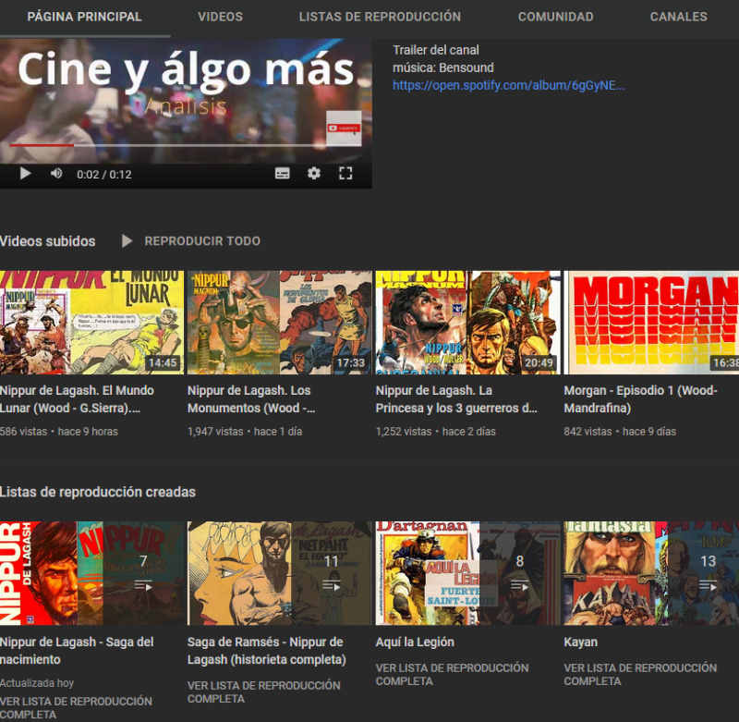Click the '842 vistas' text
The width and height of the screenshot is (739, 722).
(588, 431)
